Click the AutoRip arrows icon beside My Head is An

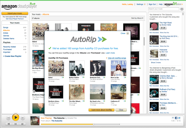click(104, 101)
